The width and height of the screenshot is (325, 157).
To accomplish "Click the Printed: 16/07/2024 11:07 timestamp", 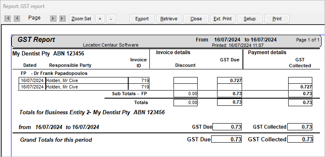I will pos(238,45).
